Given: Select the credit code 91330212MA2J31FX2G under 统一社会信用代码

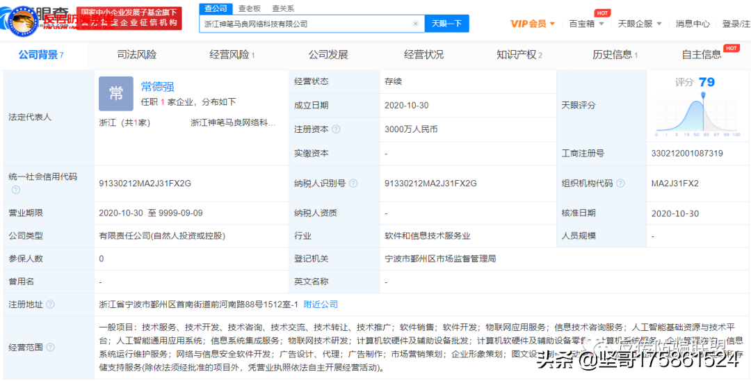Looking at the screenshot, I should [x=145, y=184].
